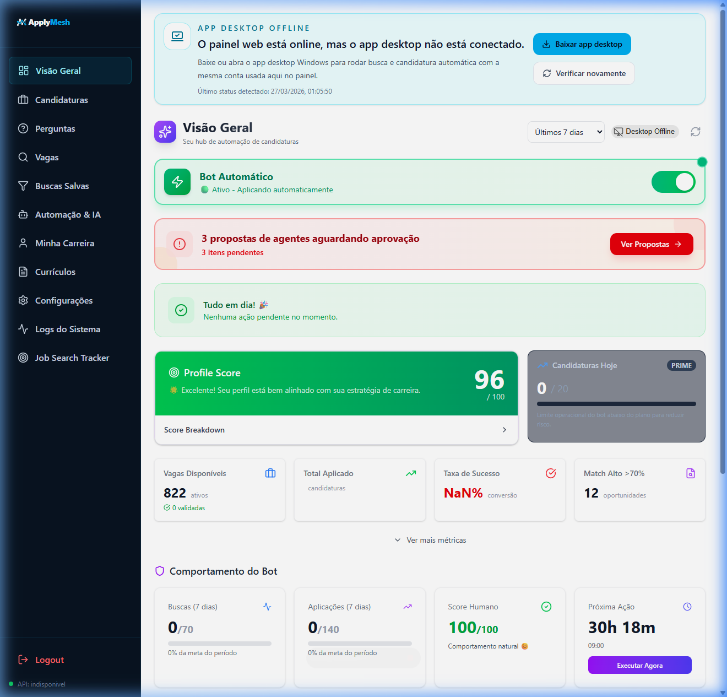Select the Currículos document icon
Viewport: 727px width, 697px height.
pos(23,272)
